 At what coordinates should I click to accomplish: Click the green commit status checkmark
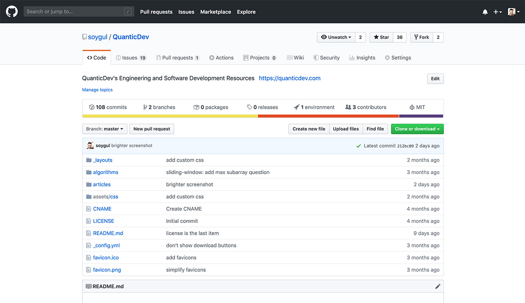(358, 146)
